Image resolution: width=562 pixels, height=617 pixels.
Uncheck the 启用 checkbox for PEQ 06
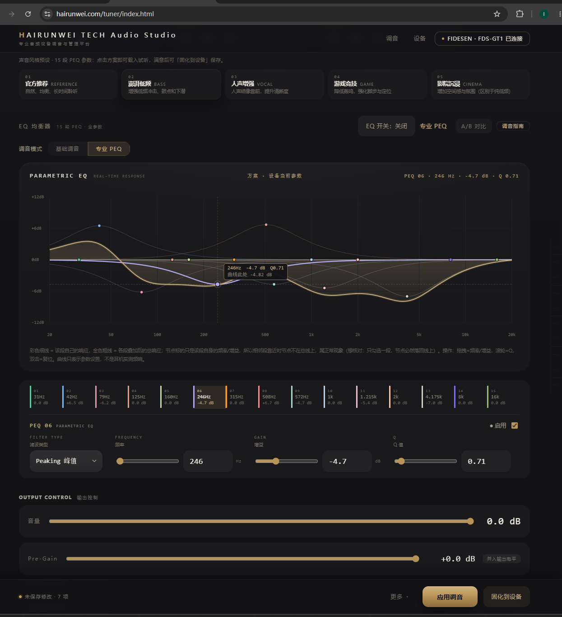pos(515,425)
